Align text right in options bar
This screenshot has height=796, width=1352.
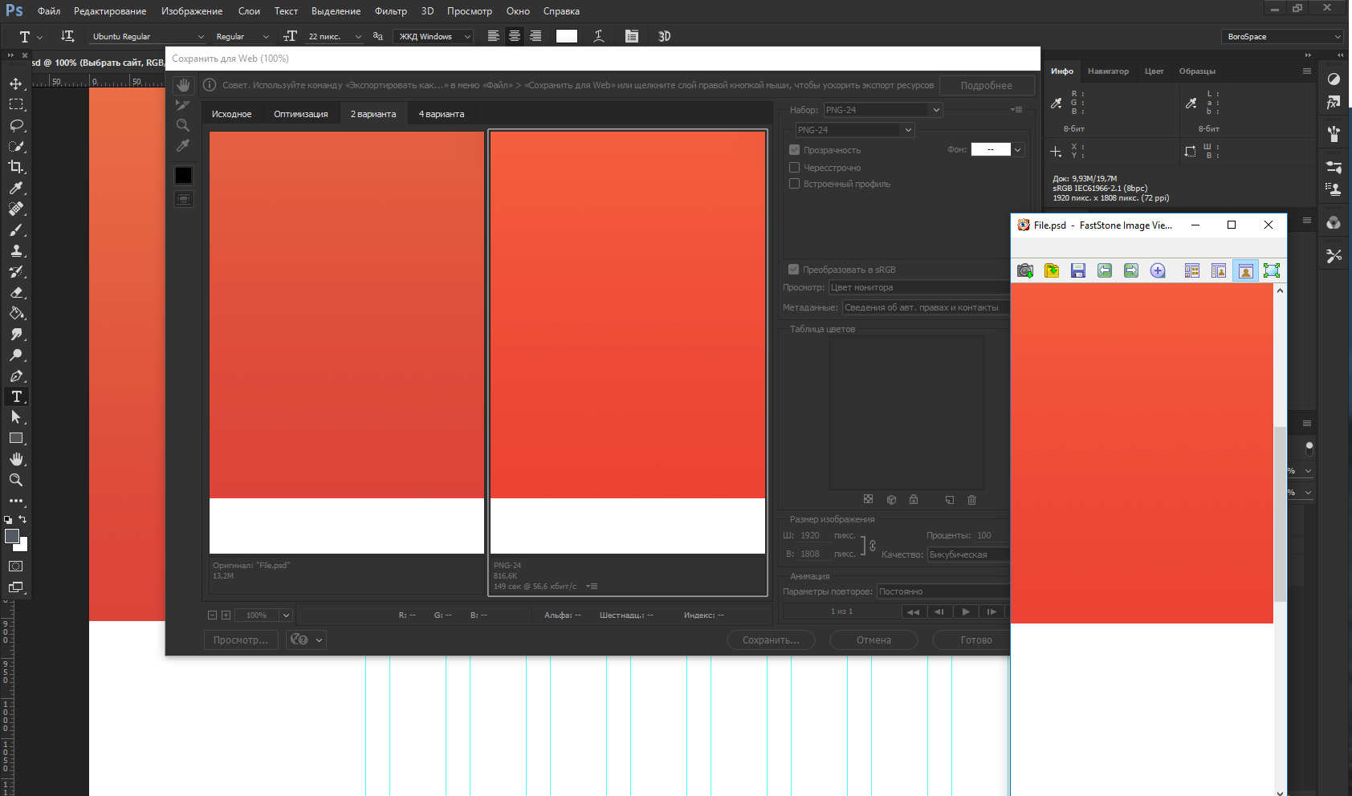click(x=536, y=36)
